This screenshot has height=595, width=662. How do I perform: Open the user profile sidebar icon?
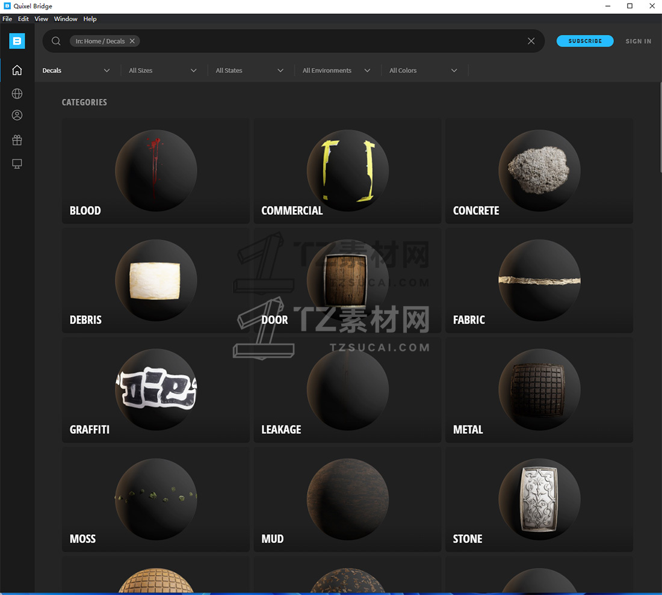pos(17,115)
